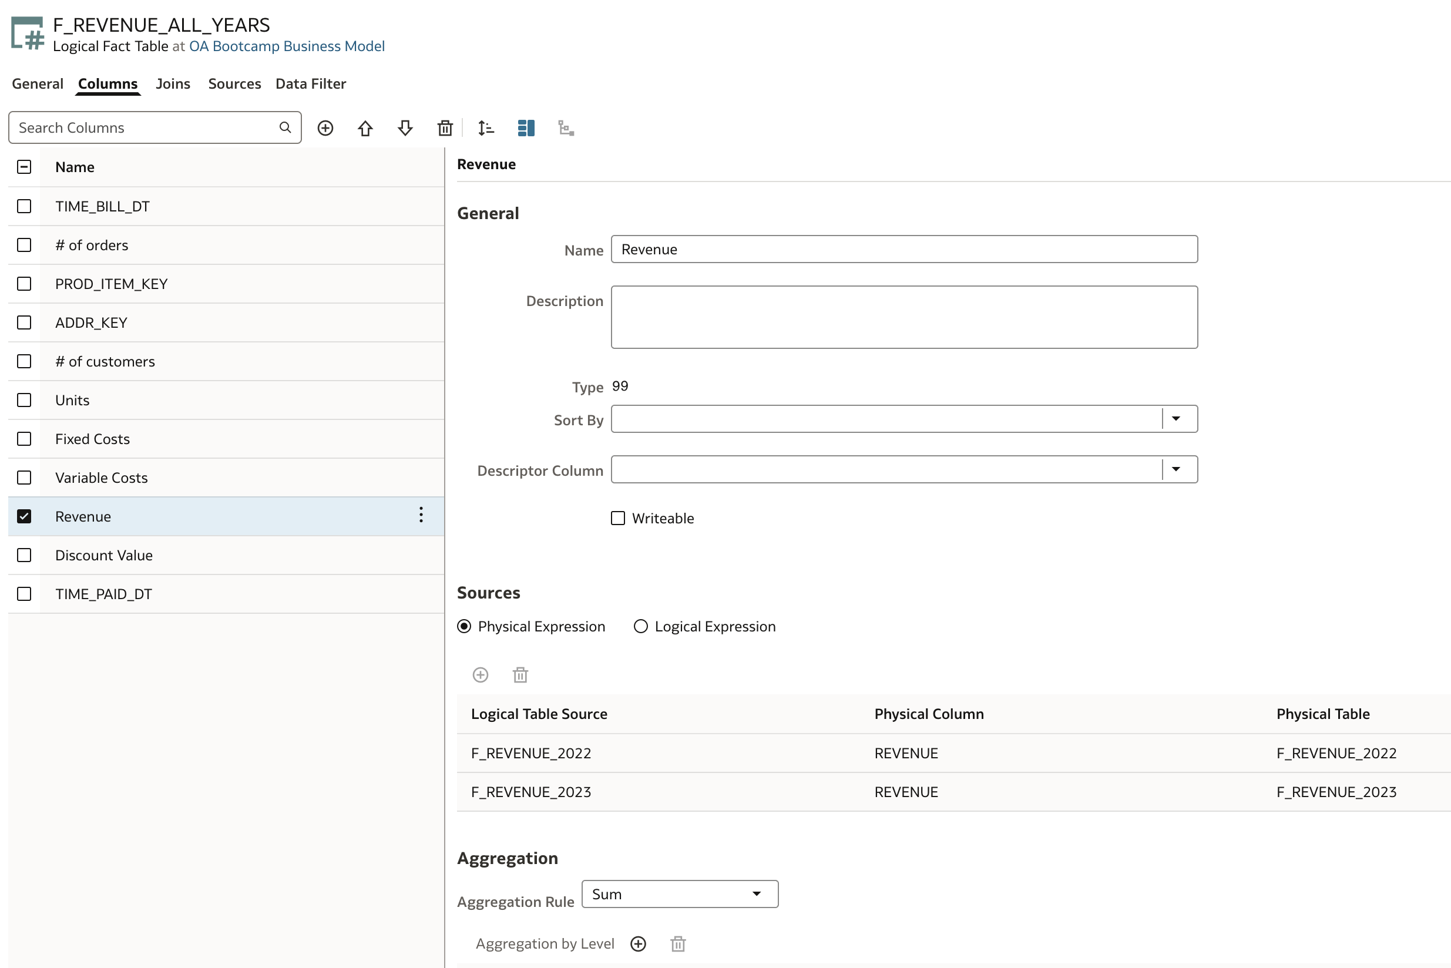Click the delete source trash icon under Sources
1451x968 pixels.
click(x=520, y=675)
